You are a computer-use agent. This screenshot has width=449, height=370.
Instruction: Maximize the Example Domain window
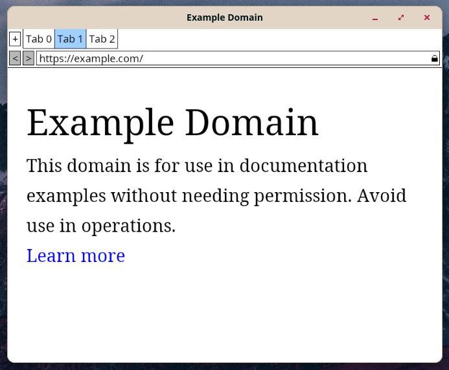tap(401, 17)
